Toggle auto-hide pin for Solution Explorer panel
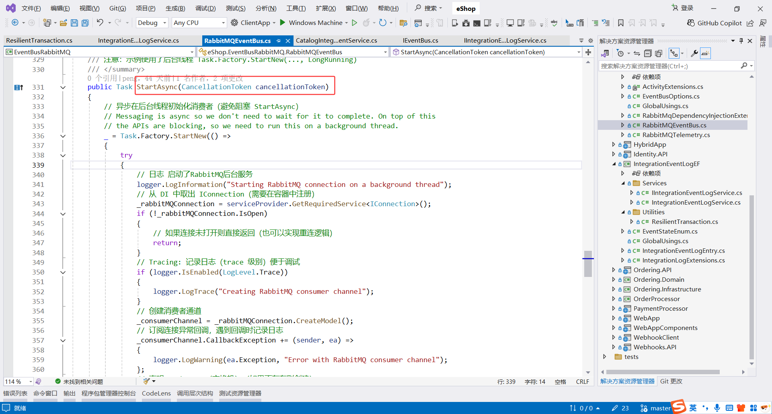Image resolution: width=772 pixels, height=414 pixels. click(741, 41)
